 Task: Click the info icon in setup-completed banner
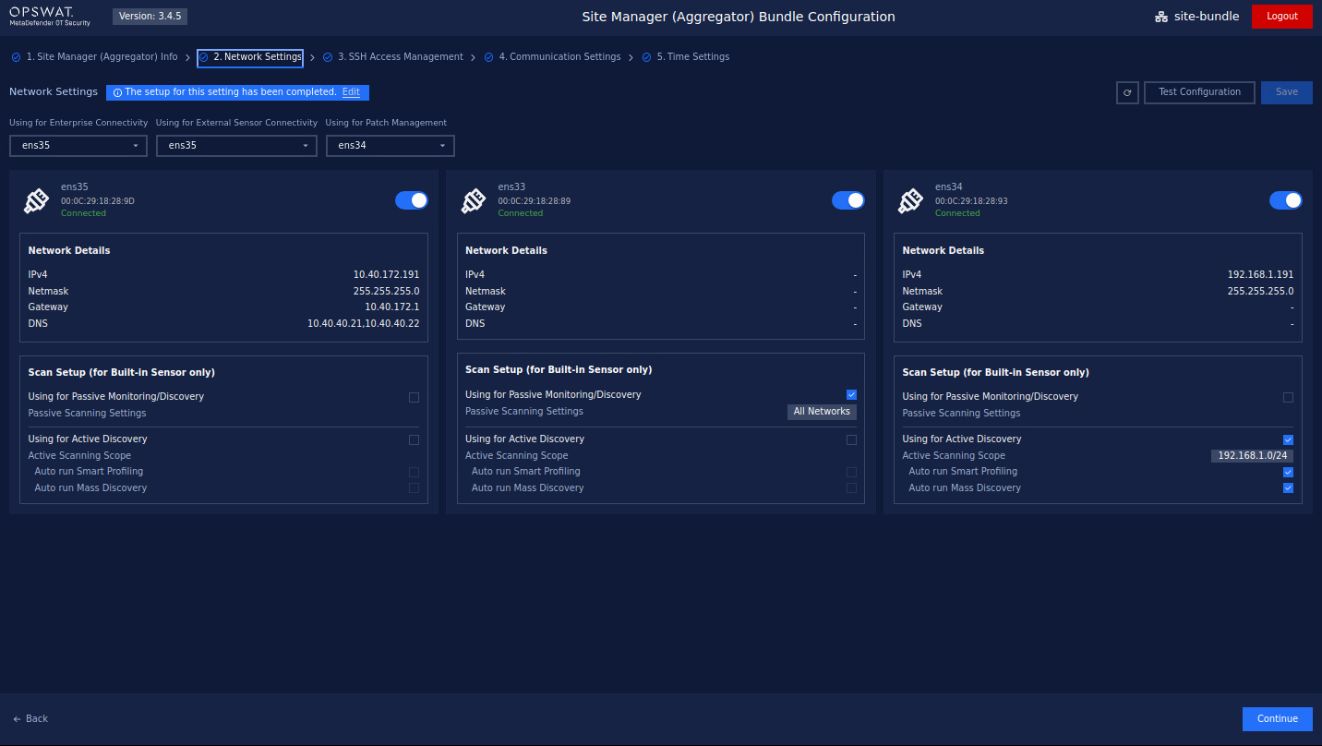[x=117, y=92]
